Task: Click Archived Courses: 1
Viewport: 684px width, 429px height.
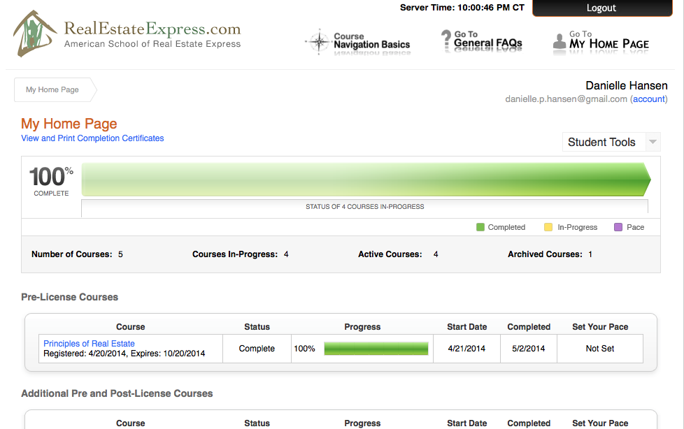Action: [x=550, y=254]
